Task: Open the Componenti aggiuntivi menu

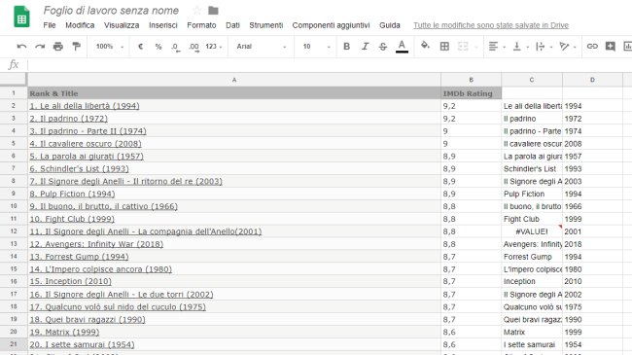Action: [331, 25]
